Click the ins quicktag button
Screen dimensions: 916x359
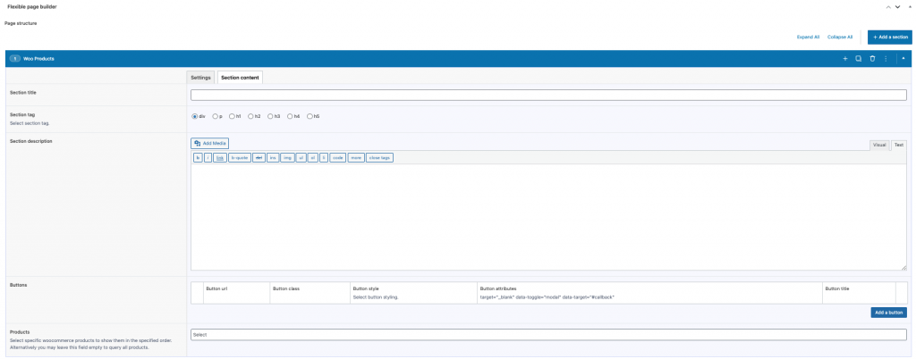pos(273,157)
